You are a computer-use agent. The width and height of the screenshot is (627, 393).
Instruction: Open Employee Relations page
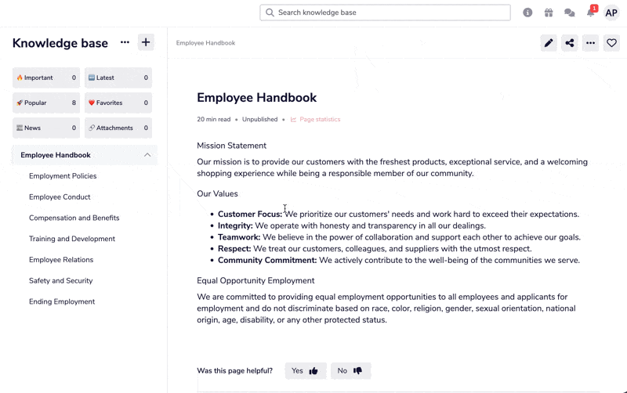[61, 260]
